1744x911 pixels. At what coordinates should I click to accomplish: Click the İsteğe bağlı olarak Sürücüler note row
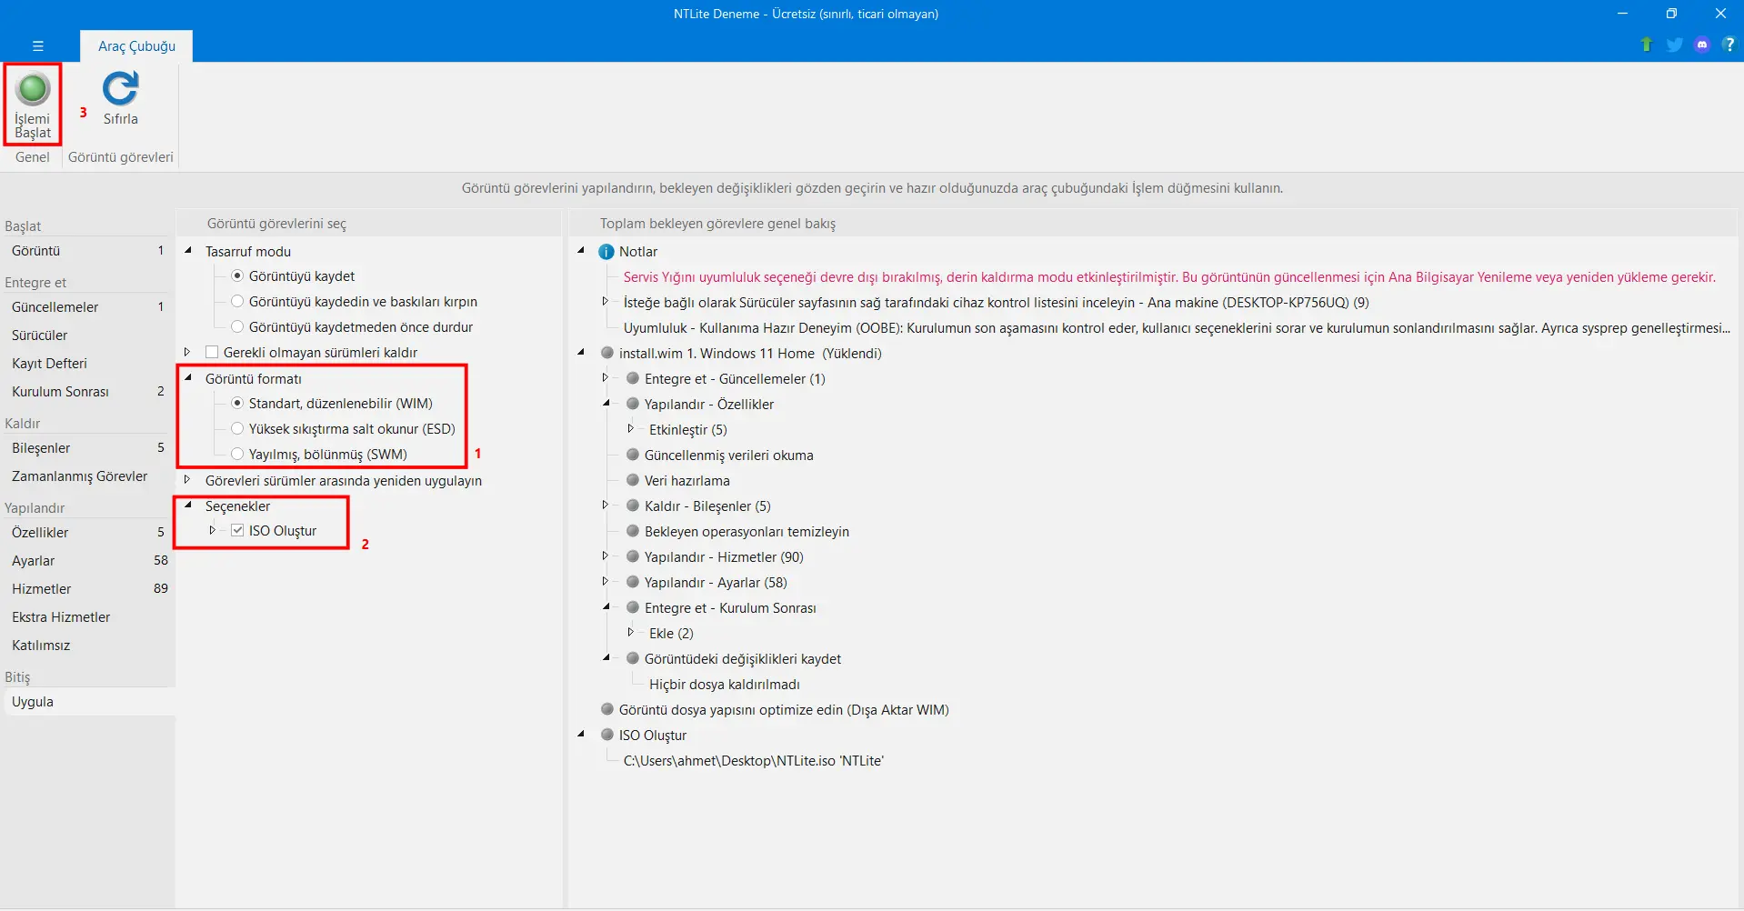click(997, 303)
